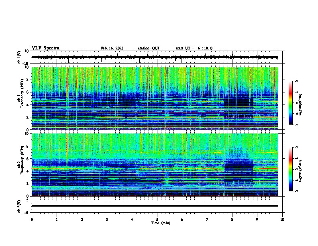
Task: Select the date "Feb. 16, 2023"
Action: tap(112, 48)
